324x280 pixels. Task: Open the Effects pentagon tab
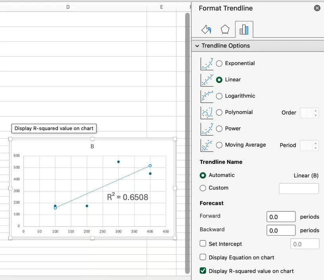(225, 29)
